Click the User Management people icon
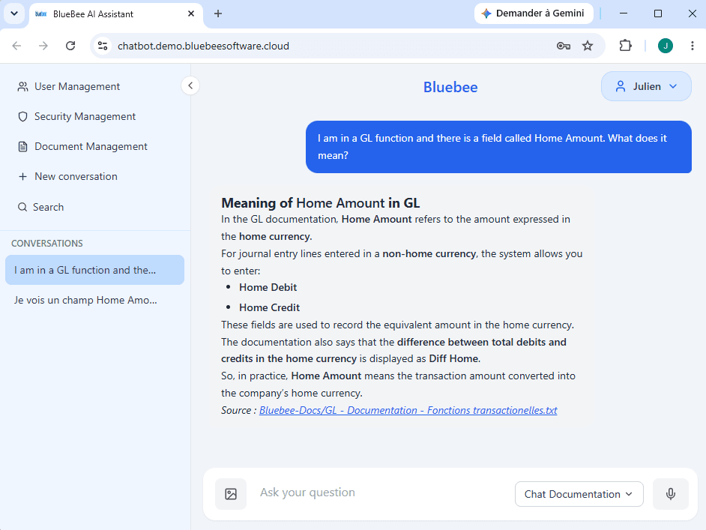This screenshot has height=530, width=706. (x=22, y=86)
